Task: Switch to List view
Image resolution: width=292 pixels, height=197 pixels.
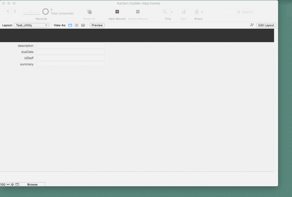Action: [77, 25]
